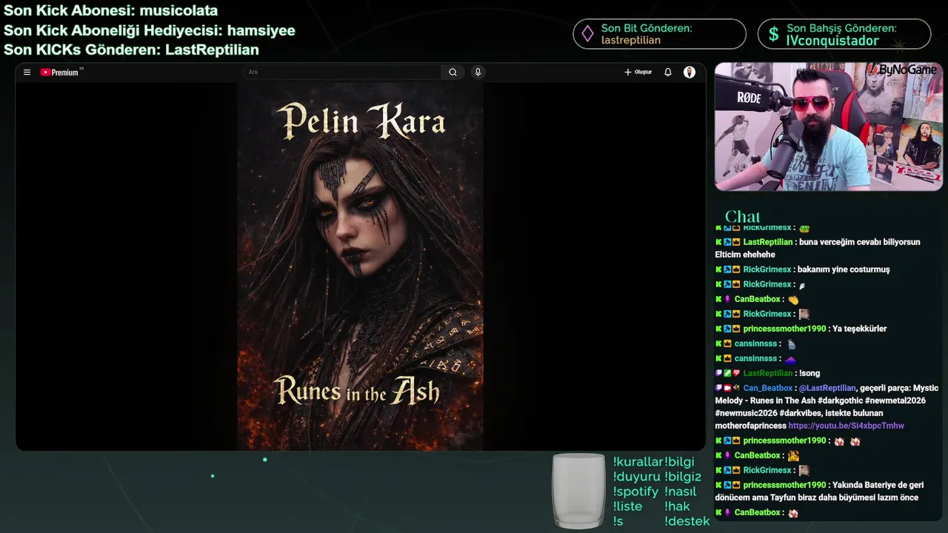Click the streamer webcam feed
The height and width of the screenshot is (533, 948).
(x=828, y=127)
